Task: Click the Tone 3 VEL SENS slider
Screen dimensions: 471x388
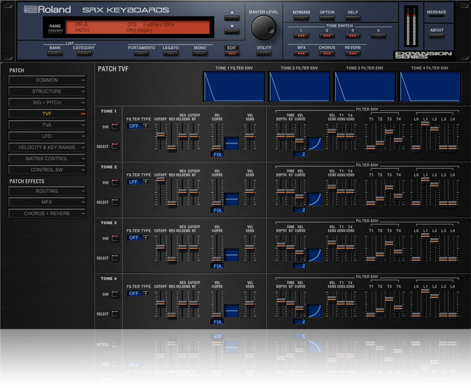Action: pyautogui.click(x=250, y=248)
